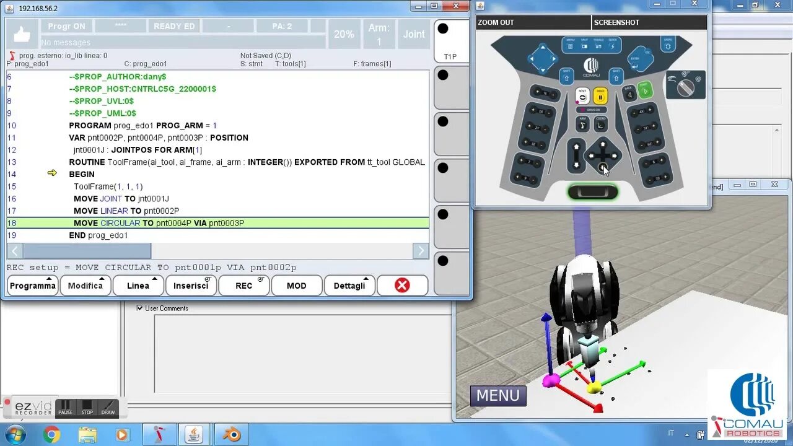Click the white right arrow in the jog cross

point(614,155)
